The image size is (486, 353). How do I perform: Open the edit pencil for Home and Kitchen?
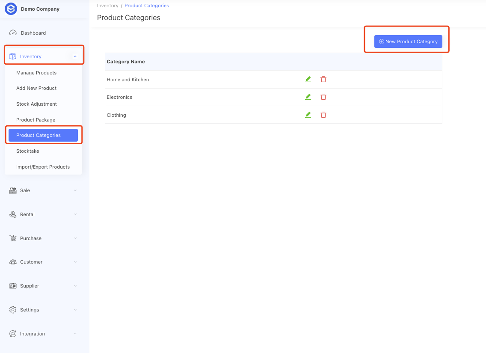308,79
